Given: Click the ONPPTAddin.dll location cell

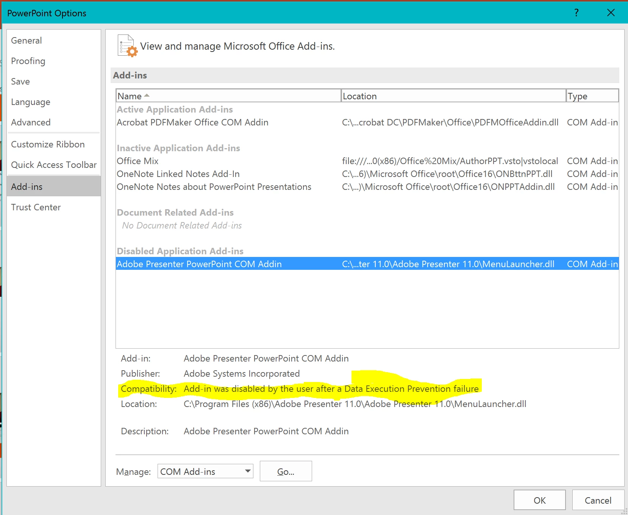Looking at the screenshot, I should point(448,187).
